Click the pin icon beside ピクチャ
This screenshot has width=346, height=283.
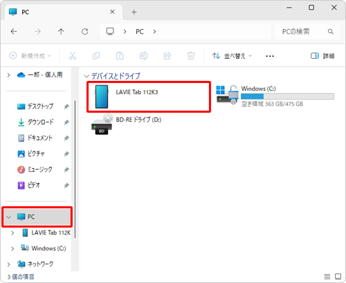coord(66,154)
